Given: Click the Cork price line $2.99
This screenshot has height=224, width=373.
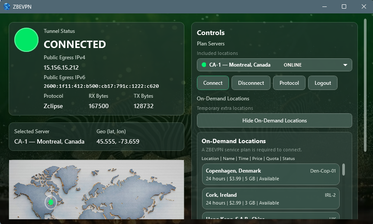Looking at the screenshot, I should coord(242,203).
